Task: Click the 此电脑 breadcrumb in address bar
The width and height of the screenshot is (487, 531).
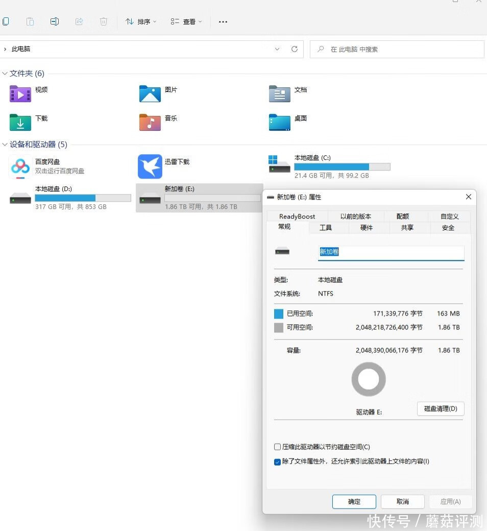Action: coord(20,49)
